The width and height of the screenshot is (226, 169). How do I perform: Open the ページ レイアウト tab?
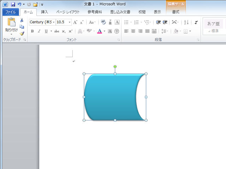coord(68,12)
